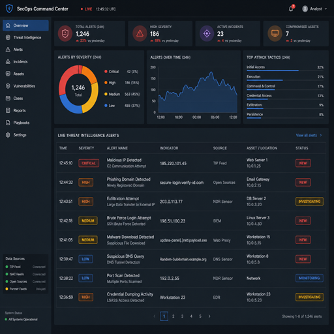The width and height of the screenshot is (334, 334).
Task: Click the High orange legend dot
Action: [106, 83]
